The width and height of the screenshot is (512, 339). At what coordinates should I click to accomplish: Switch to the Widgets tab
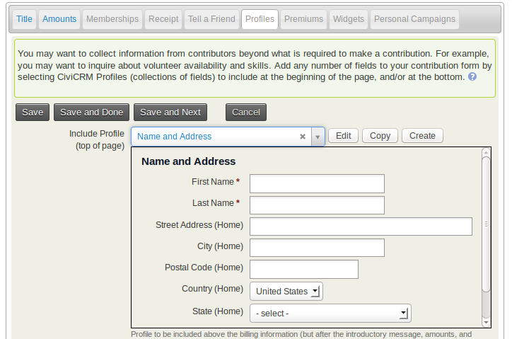tap(348, 19)
